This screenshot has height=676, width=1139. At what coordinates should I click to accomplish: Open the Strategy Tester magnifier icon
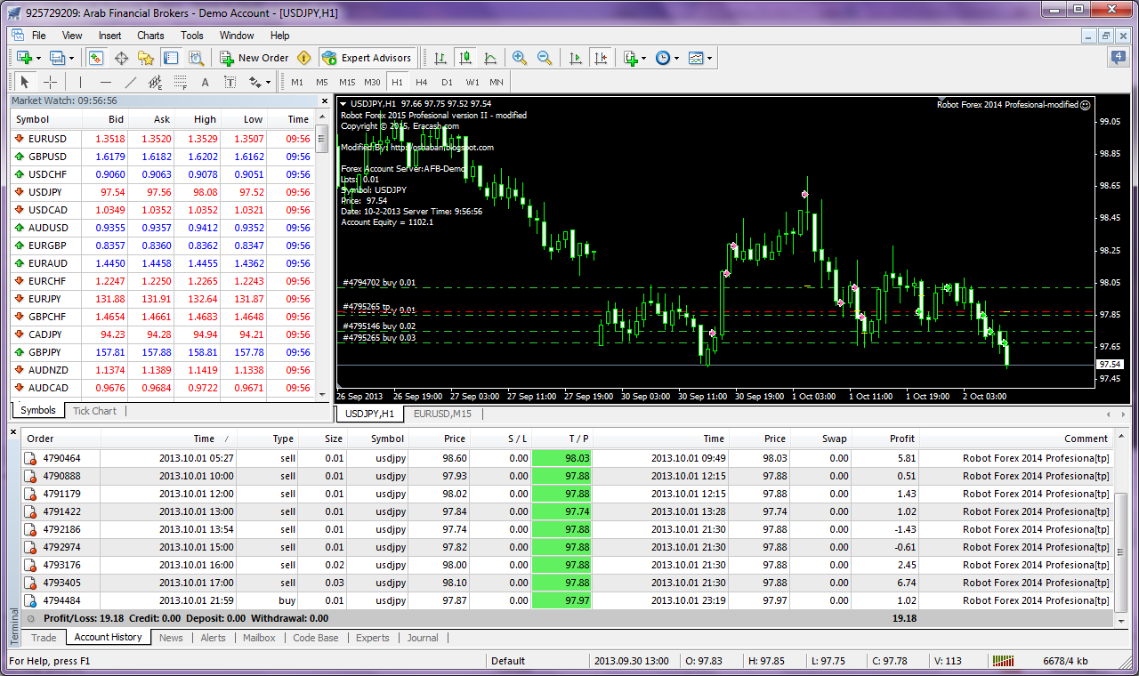point(196,58)
